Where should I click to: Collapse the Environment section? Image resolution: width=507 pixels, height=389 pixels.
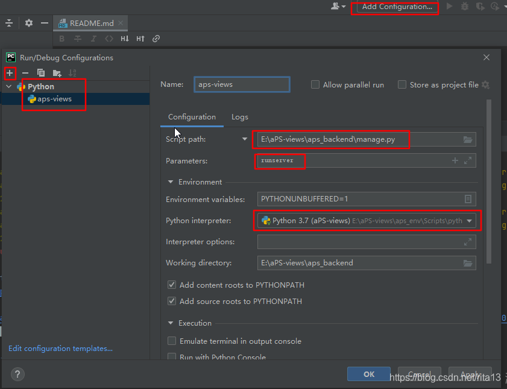click(170, 182)
